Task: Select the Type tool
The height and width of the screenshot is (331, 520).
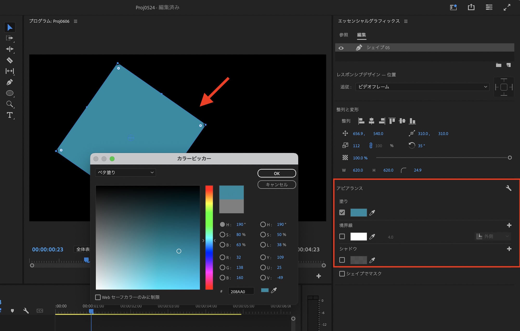Action: coord(10,115)
